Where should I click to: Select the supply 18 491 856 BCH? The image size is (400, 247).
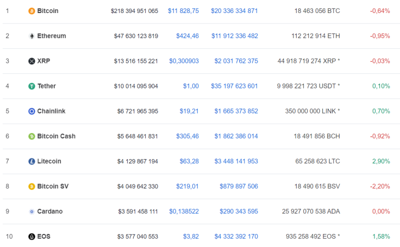click(x=317, y=136)
